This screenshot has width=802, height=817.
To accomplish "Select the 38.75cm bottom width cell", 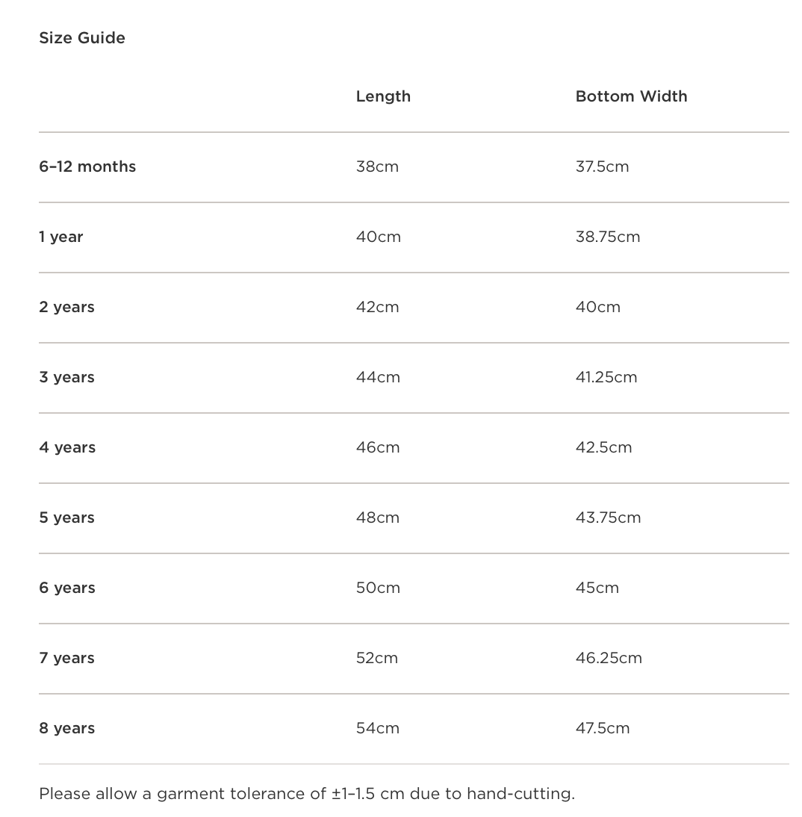I will pyautogui.click(x=608, y=237).
